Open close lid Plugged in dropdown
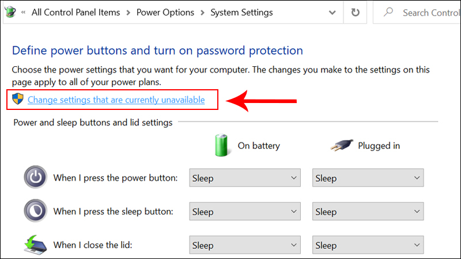Viewport: 461px width, 259px height. 368,245
